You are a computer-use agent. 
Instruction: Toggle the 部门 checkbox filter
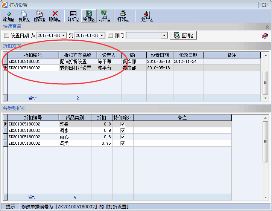(x=110, y=35)
